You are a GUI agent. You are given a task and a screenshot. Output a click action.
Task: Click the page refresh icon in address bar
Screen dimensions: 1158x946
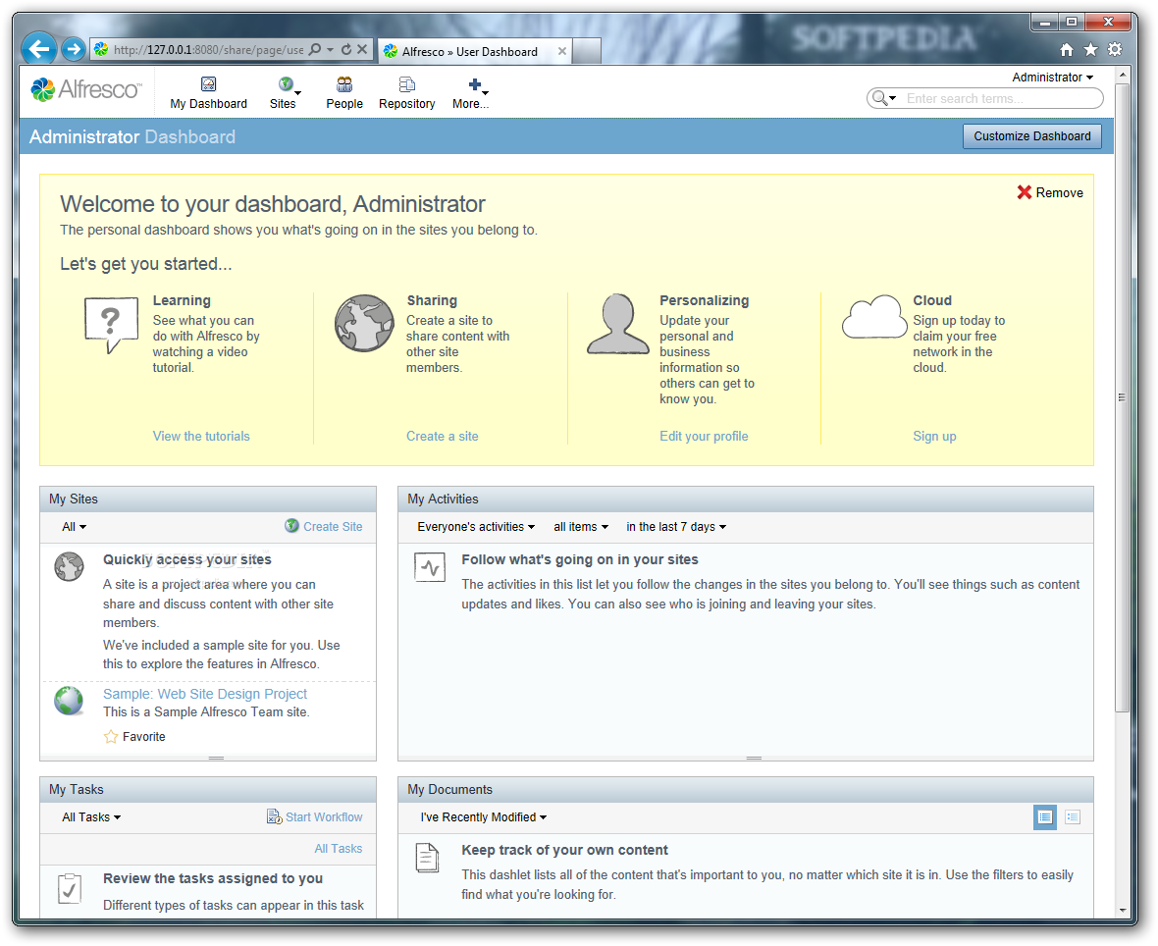click(x=345, y=49)
